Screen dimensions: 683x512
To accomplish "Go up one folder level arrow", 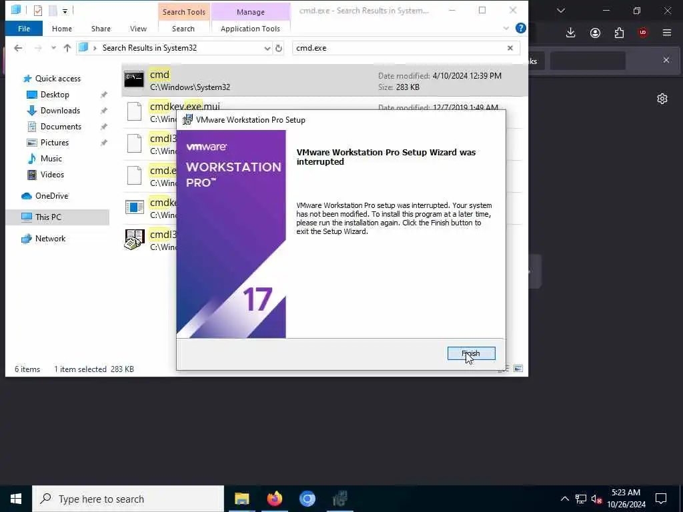I will pos(67,48).
